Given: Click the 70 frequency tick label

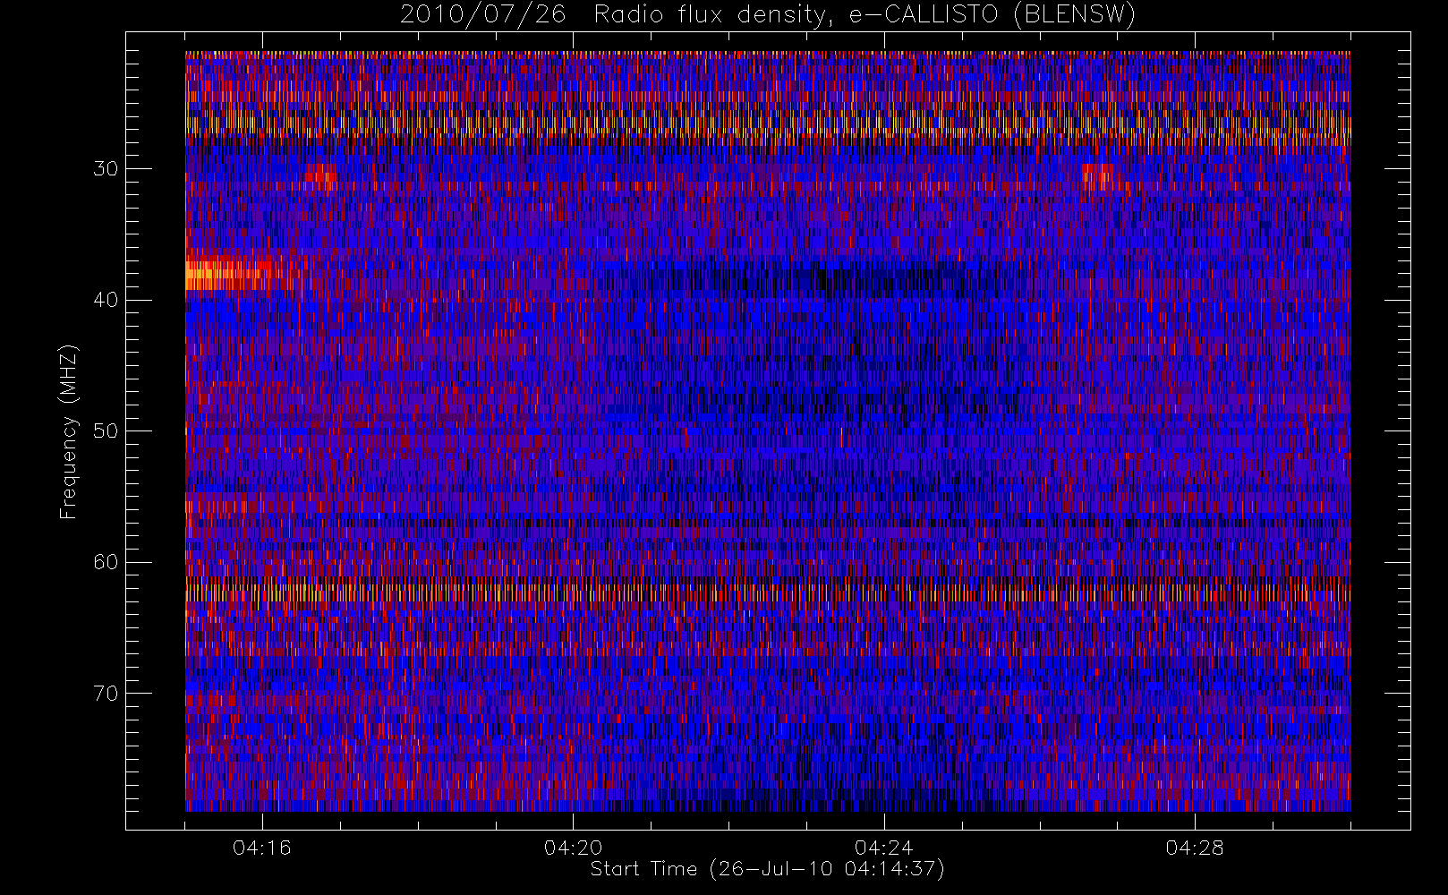Looking at the screenshot, I should pyautogui.click(x=106, y=693).
